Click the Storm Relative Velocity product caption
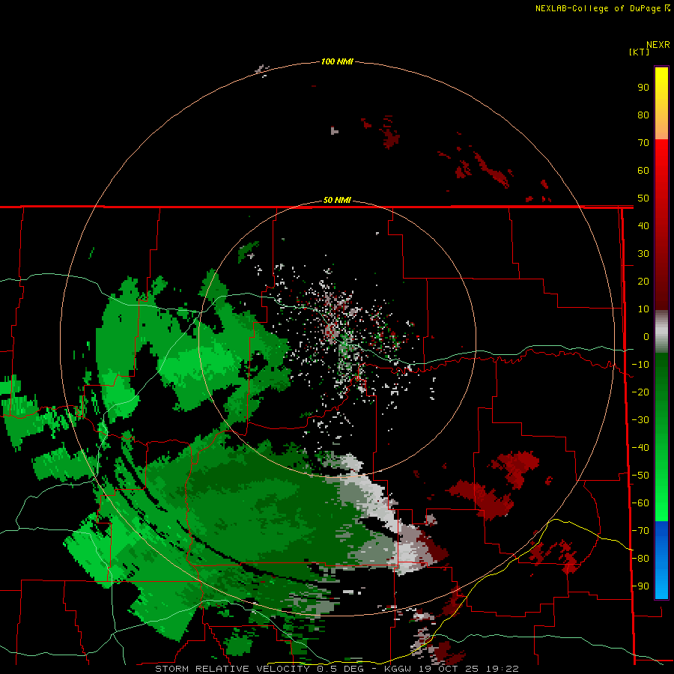This screenshot has height=674, width=674. [234, 669]
